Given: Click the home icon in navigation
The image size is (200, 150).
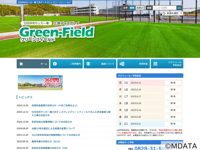Looking at the screenshot, I should coord(21,64).
